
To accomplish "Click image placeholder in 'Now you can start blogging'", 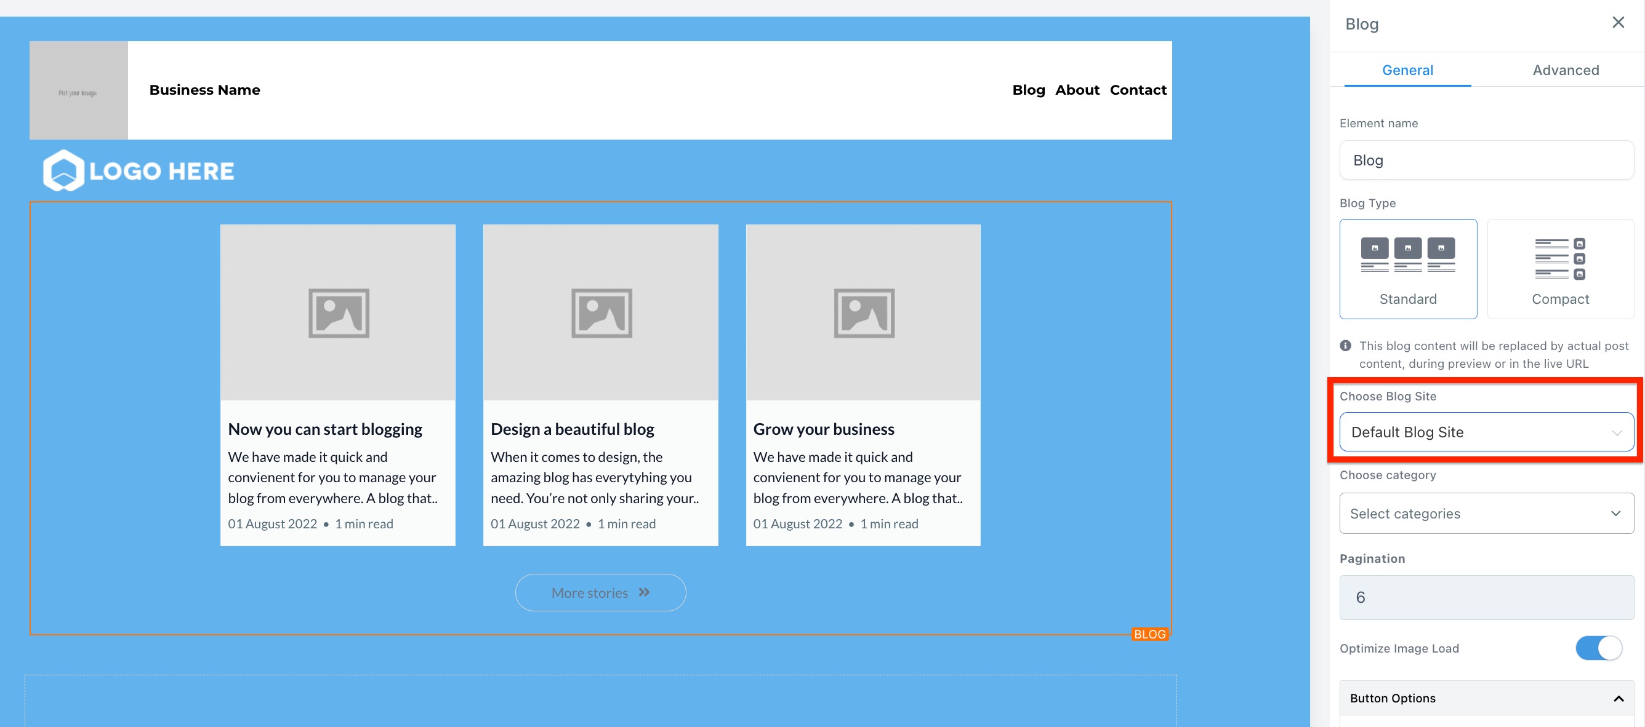I will pos(338,312).
